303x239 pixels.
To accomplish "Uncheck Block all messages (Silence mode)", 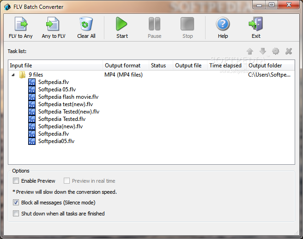I will click(16, 203).
